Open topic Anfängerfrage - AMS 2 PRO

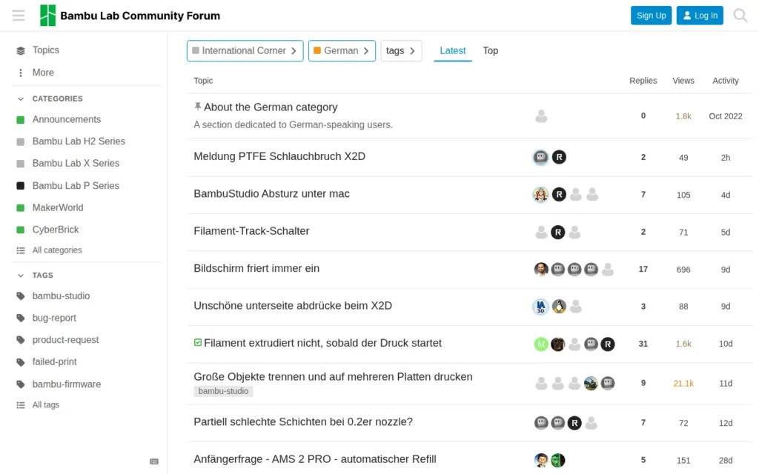point(314,459)
